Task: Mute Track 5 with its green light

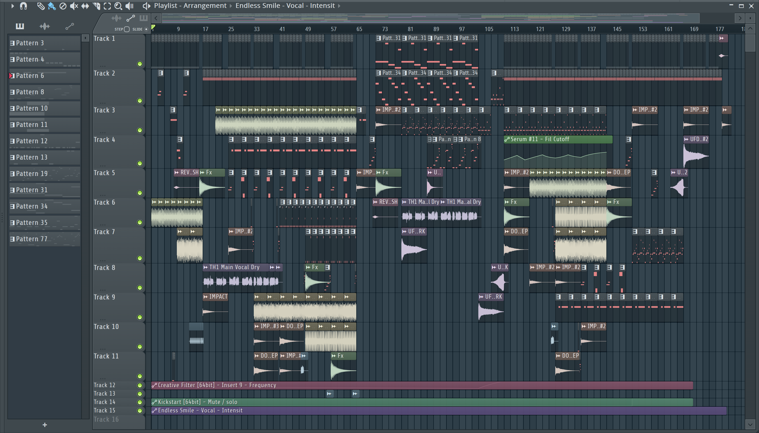Action: (x=139, y=193)
